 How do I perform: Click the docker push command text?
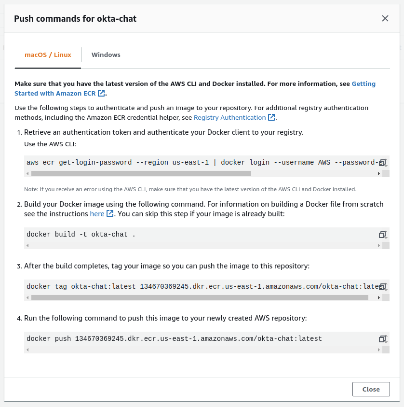pyautogui.click(x=174, y=339)
